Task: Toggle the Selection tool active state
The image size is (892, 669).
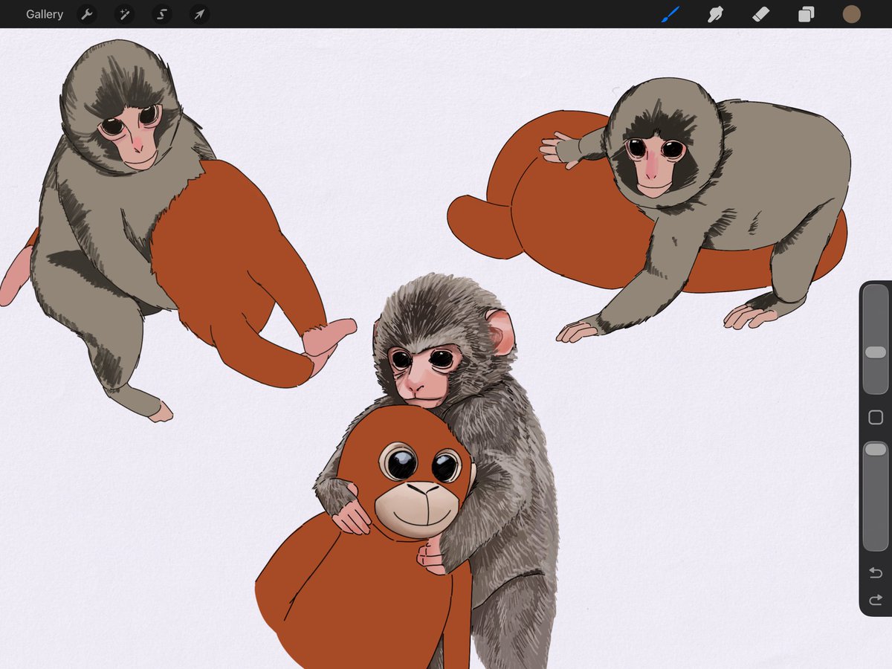Action: coord(161,14)
